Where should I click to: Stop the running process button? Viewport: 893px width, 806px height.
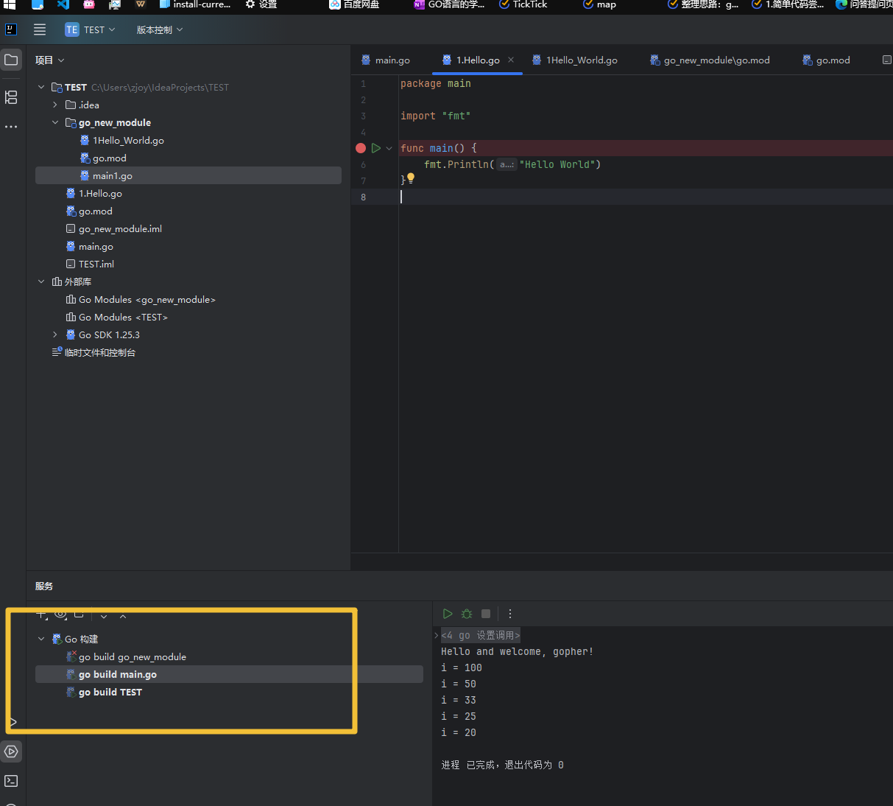[x=486, y=614]
